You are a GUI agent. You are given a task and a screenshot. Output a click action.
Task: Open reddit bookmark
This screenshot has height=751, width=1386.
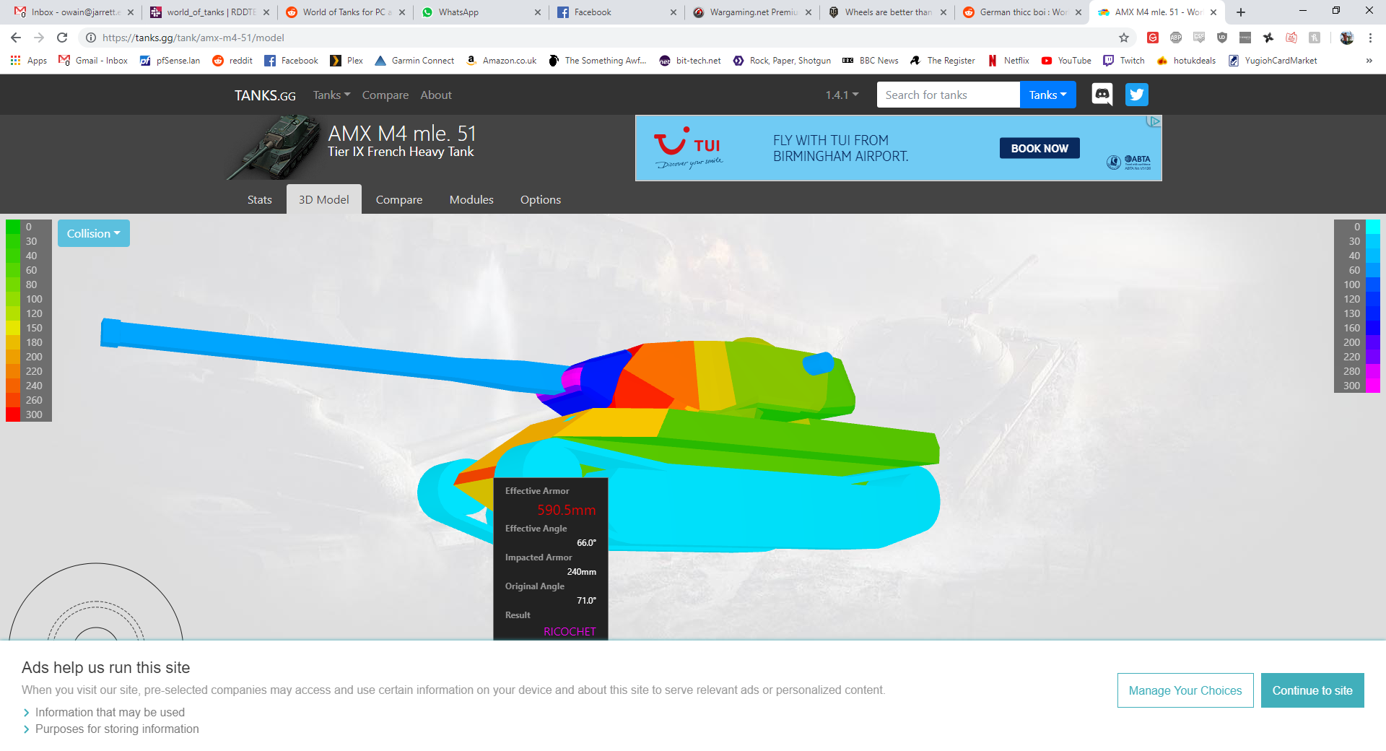[232, 61]
